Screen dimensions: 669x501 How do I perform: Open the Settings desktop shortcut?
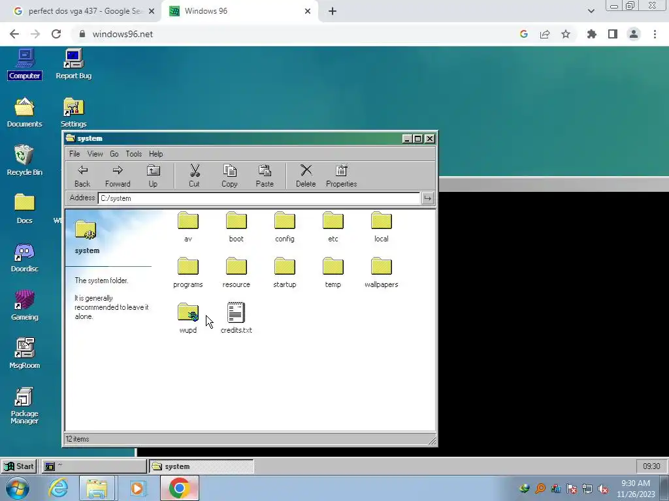tap(73, 112)
